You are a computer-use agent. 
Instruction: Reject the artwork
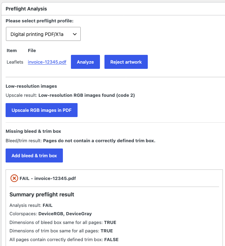click(x=126, y=62)
